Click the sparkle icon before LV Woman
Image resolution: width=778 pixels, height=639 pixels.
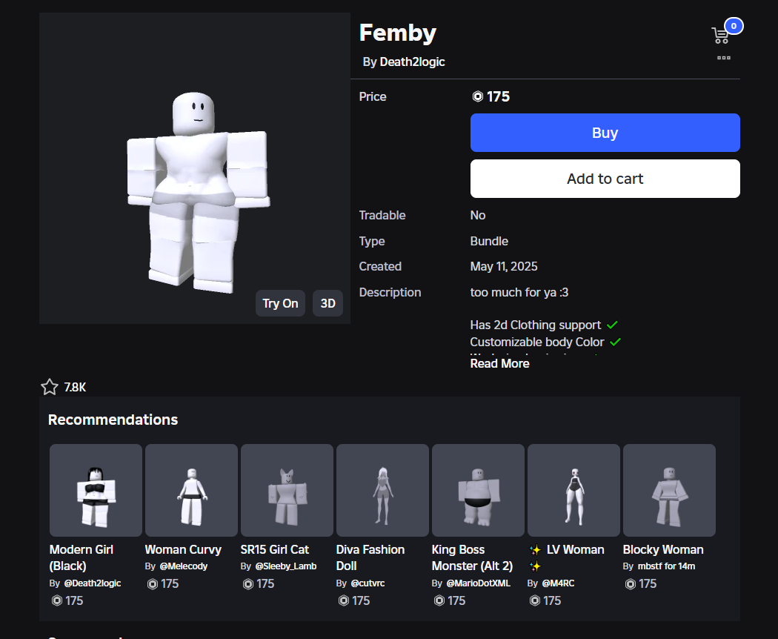(x=535, y=549)
